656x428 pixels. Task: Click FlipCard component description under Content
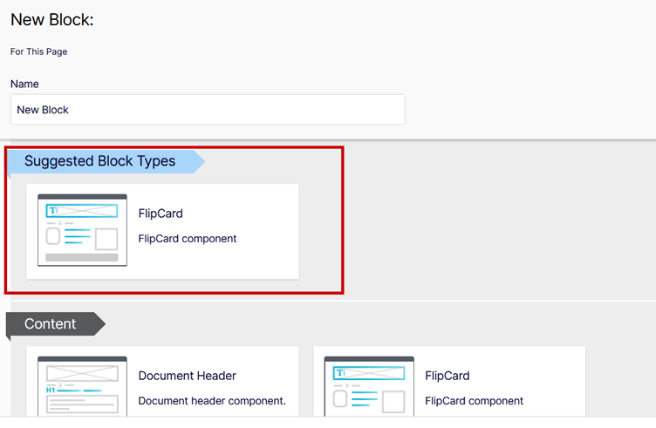[x=474, y=401]
